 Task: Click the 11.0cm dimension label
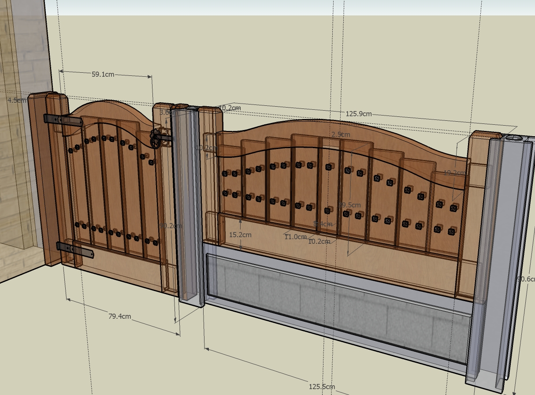pyautogui.click(x=295, y=237)
